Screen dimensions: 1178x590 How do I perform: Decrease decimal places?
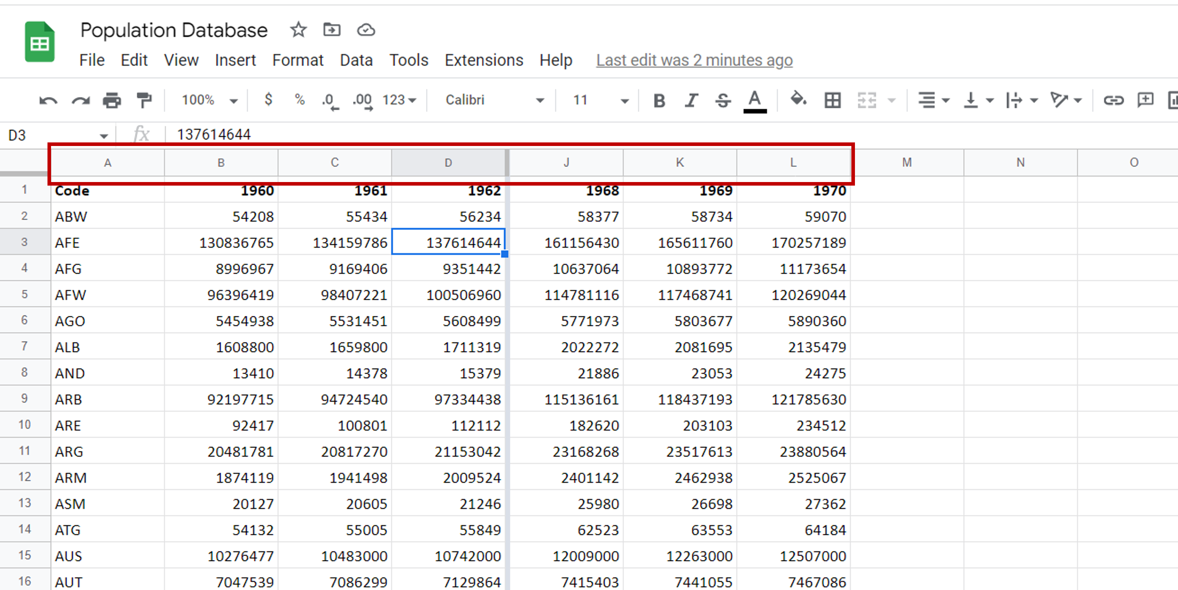coord(330,101)
